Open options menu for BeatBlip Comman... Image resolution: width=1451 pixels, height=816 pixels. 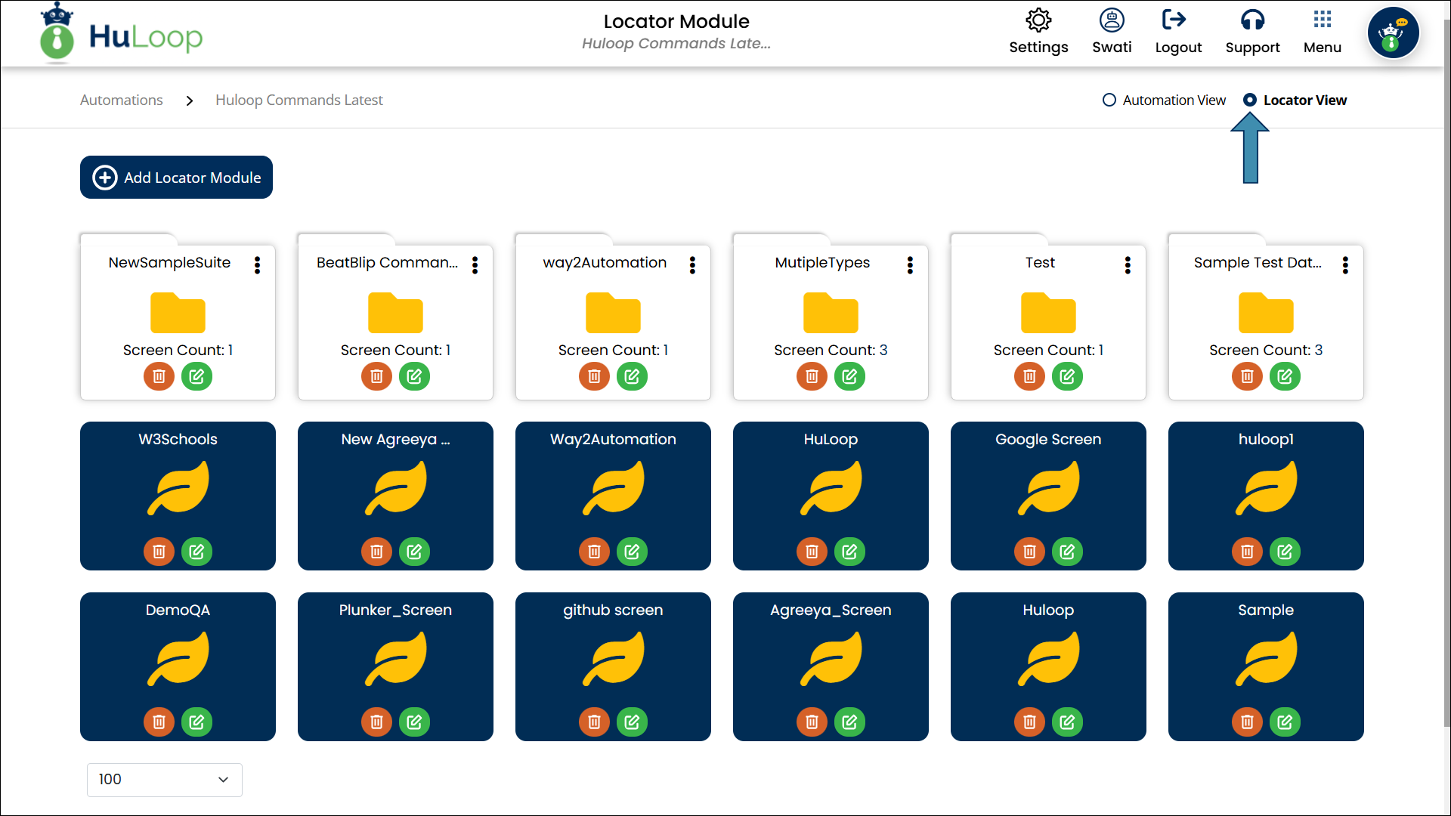[475, 264]
